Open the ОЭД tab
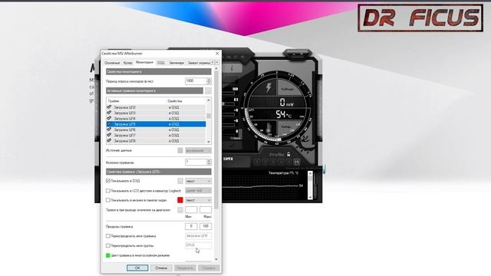 click(161, 63)
